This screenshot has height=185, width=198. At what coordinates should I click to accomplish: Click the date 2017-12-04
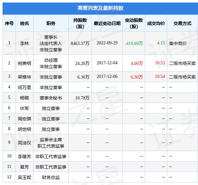107,63
